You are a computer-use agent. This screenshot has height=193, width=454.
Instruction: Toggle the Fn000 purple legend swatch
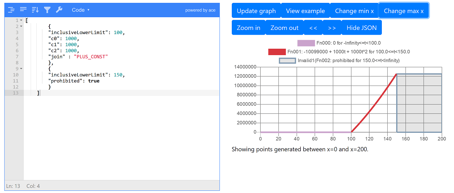pos(306,43)
